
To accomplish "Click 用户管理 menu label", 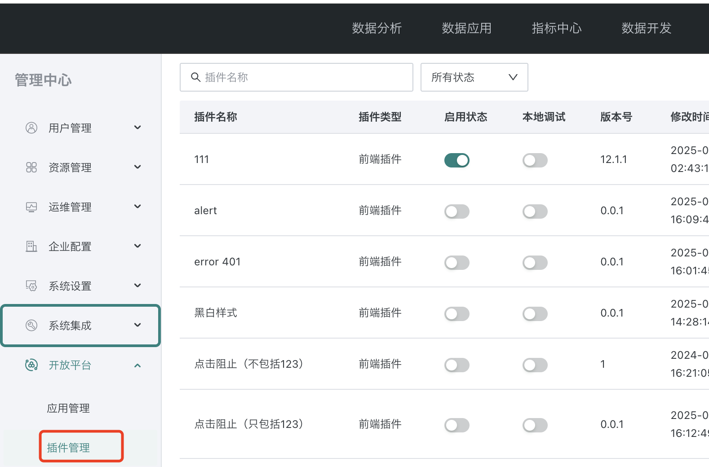I will coord(70,128).
